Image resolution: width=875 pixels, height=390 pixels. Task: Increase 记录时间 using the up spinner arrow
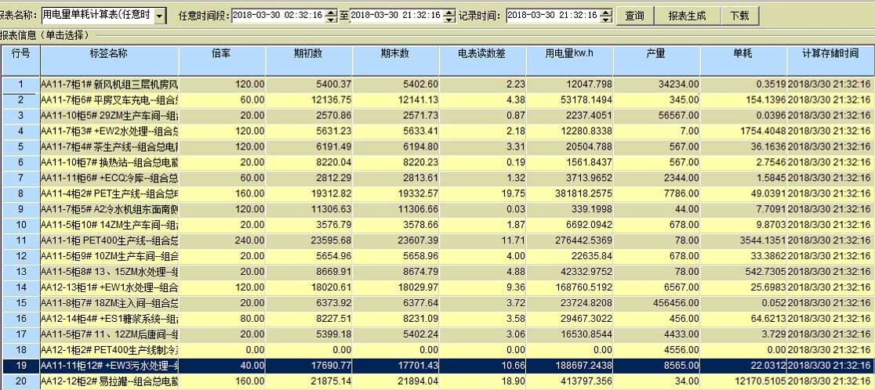(605, 12)
